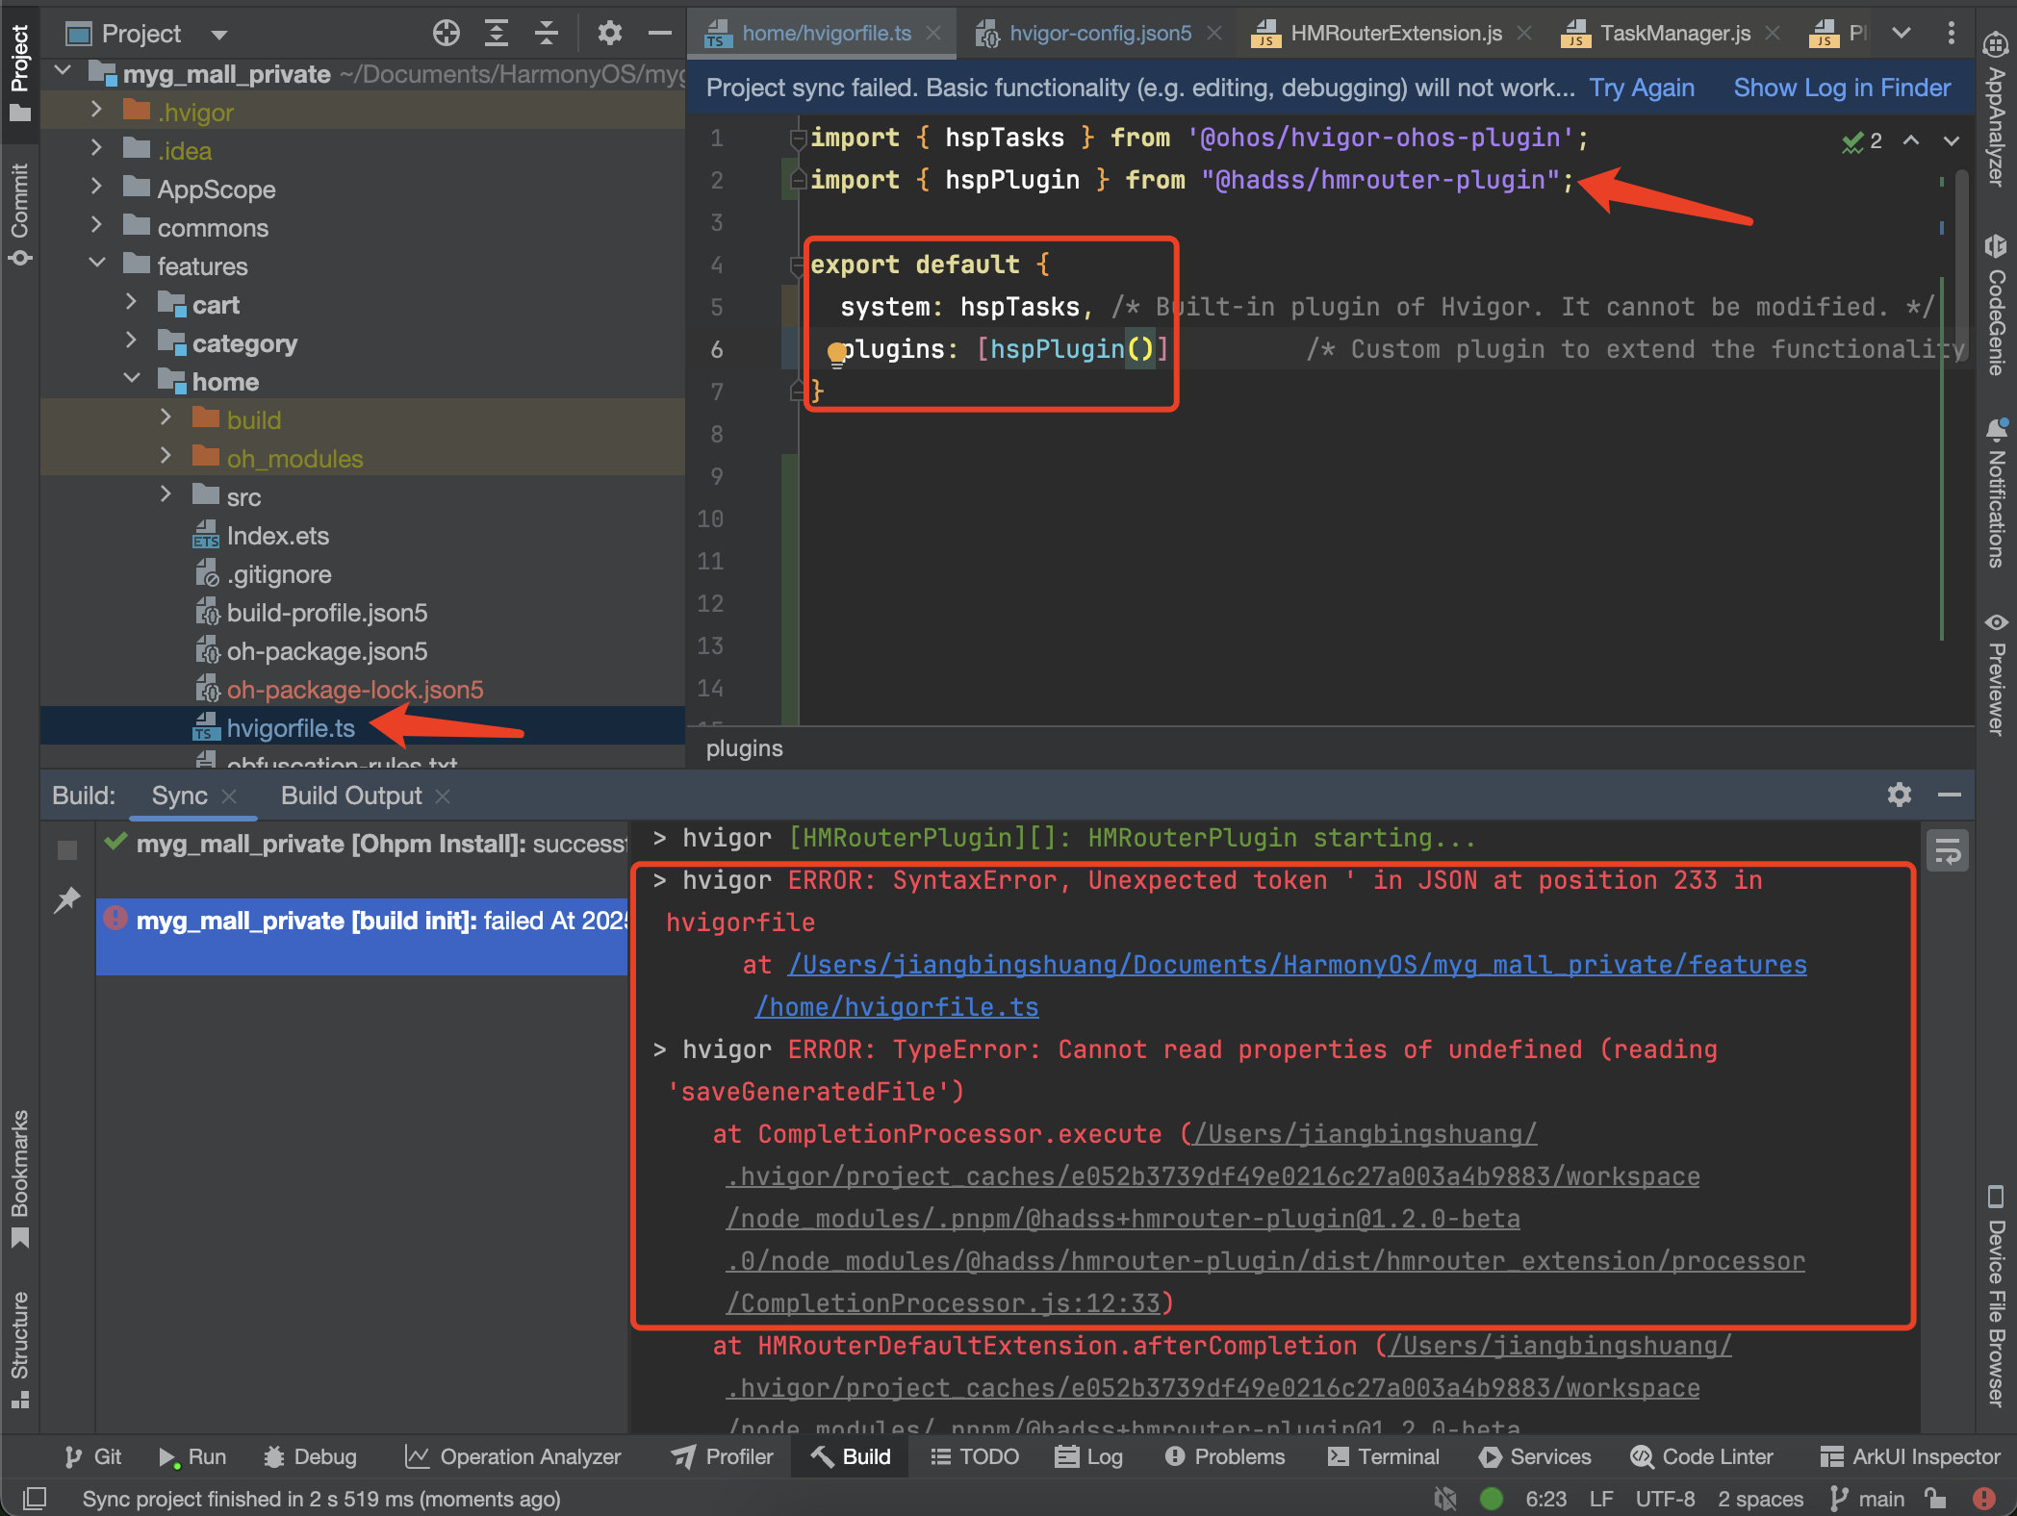Go to the previous highlighted problem arrow

tap(1911, 141)
